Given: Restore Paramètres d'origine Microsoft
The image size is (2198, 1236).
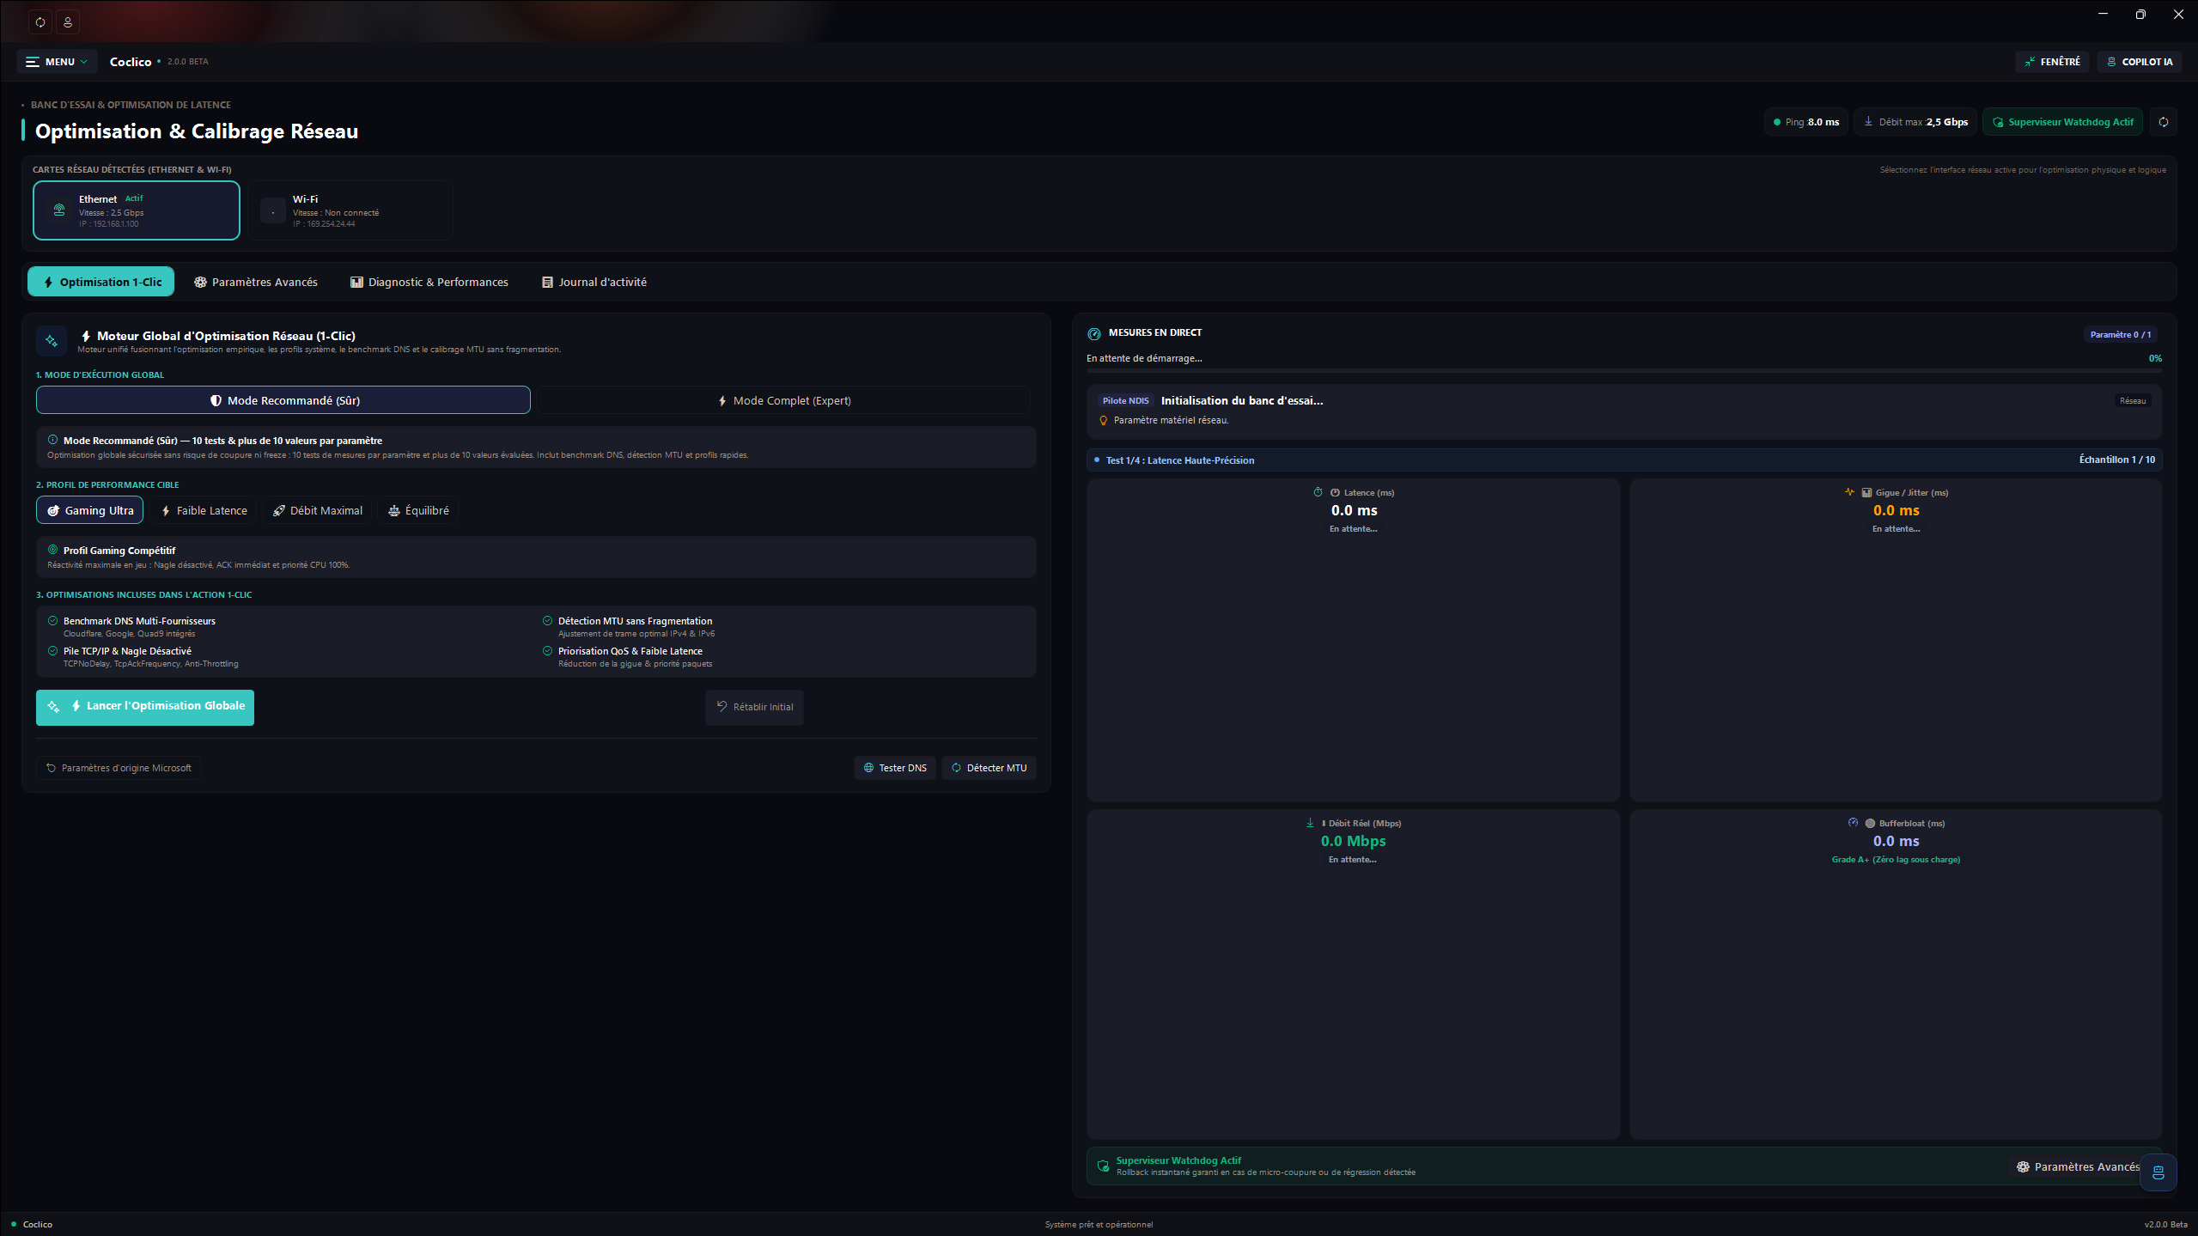Looking at the screenshot, I should 119,768.
